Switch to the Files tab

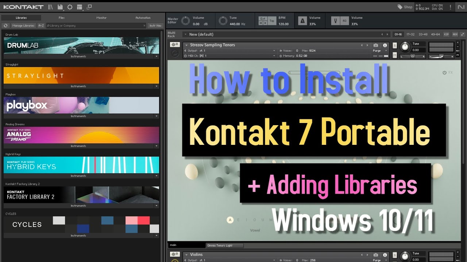point(62,17)
